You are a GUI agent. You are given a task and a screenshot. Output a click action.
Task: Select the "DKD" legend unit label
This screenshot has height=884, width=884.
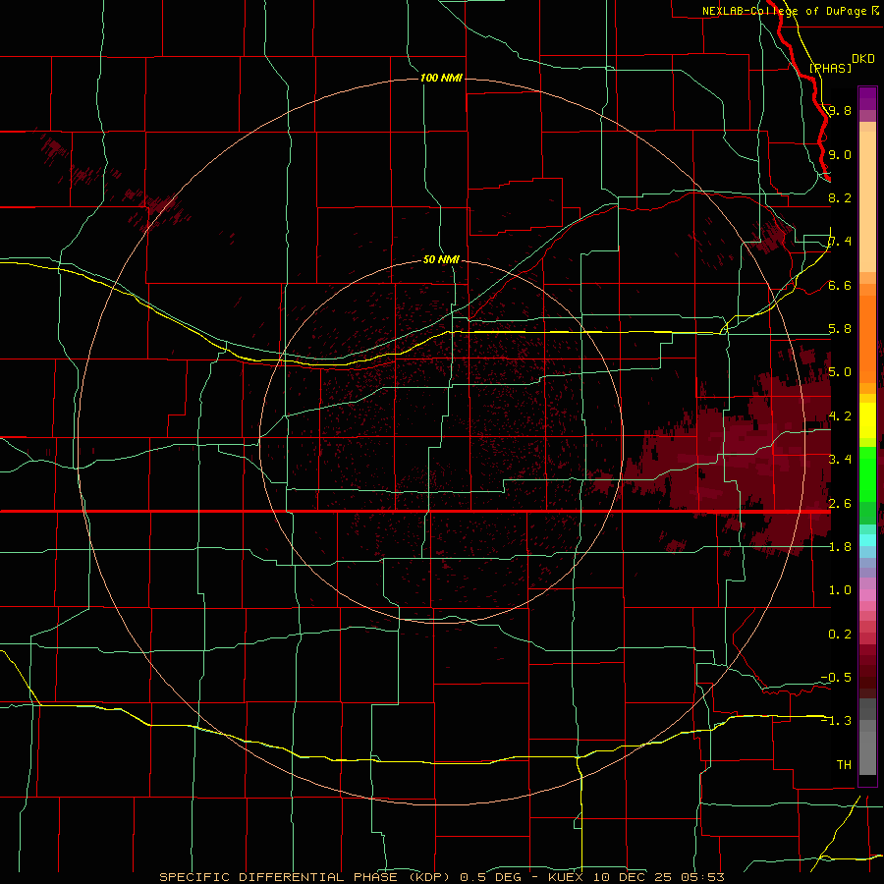click(863, 59)
